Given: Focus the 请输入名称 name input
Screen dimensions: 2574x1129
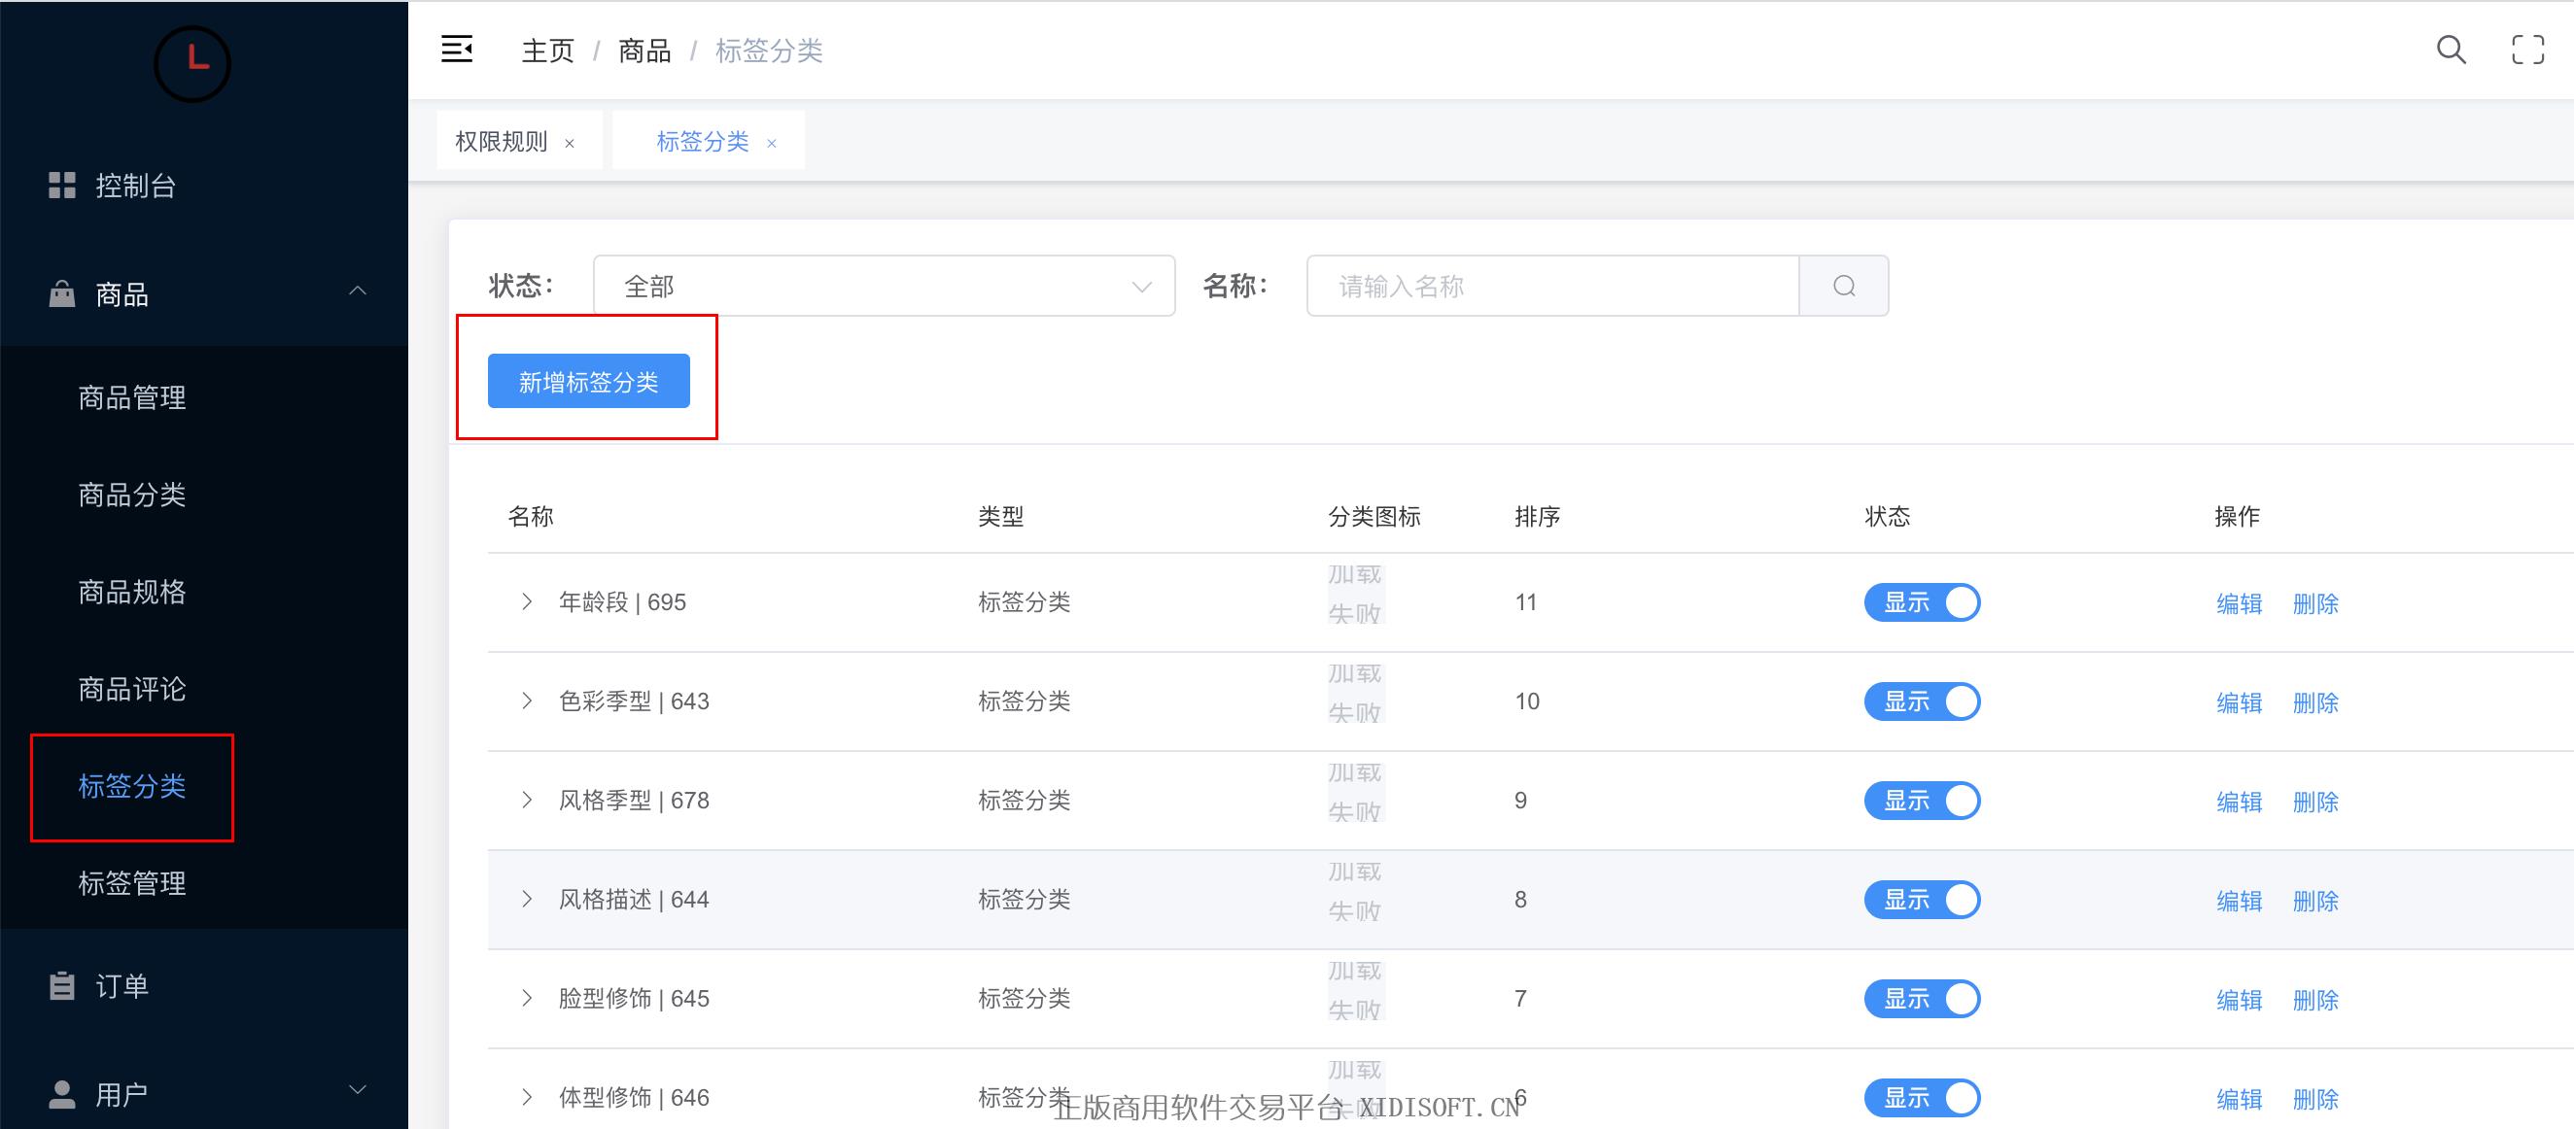Looking at the screenshot, I should coord(1552,286).
